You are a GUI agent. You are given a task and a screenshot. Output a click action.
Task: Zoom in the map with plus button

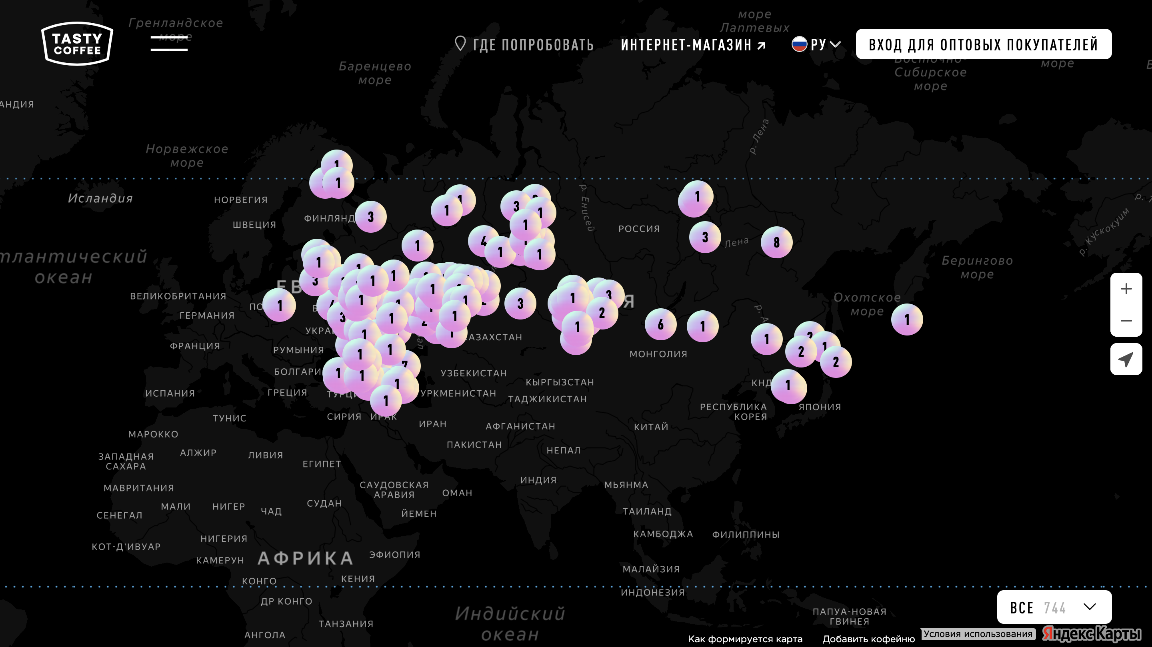pos(1126,289)
